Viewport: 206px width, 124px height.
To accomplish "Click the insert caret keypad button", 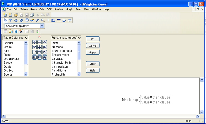I will pyautogui.click(x=45, y=42).
